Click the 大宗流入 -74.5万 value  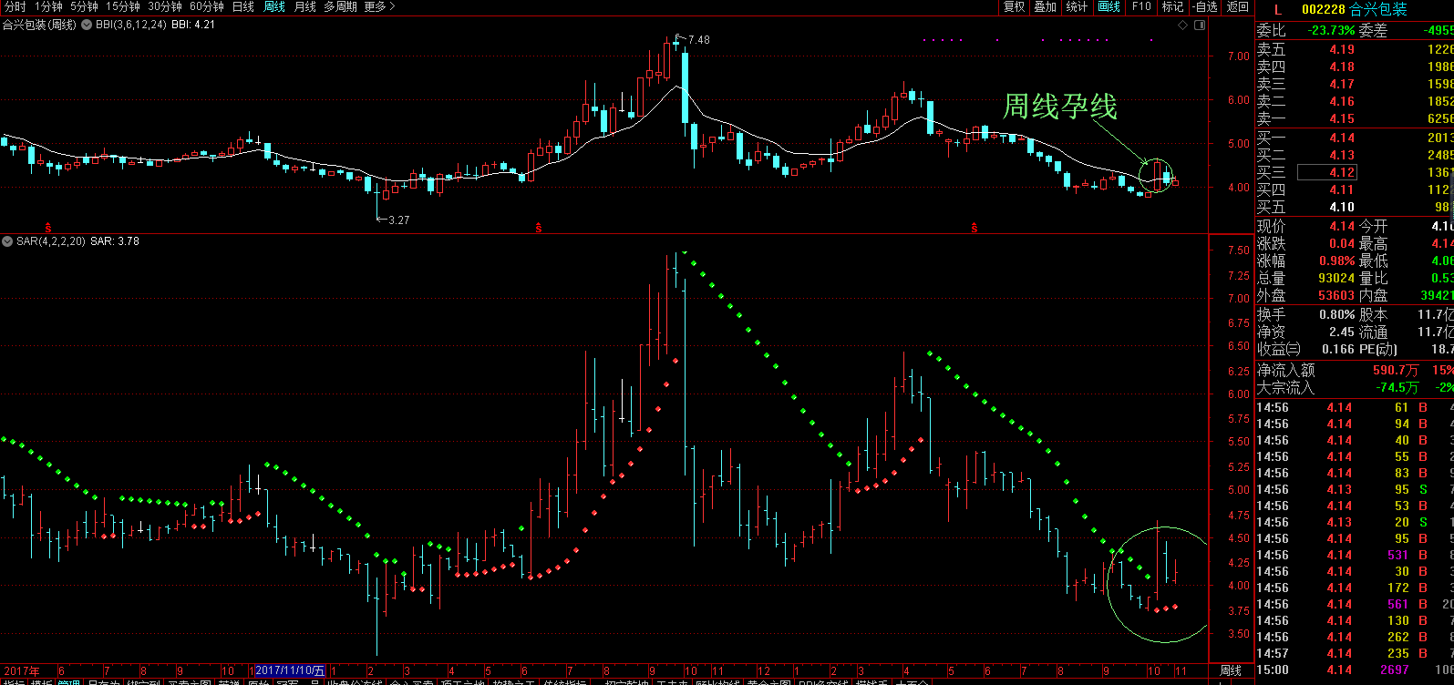(x=1396, y=387)
